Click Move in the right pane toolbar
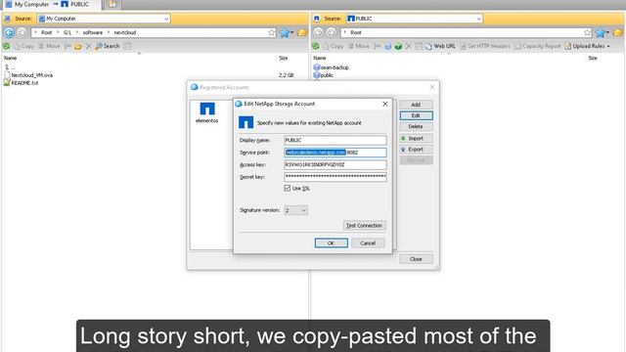Screen dimensions: 626x352 tap(359, 46)
